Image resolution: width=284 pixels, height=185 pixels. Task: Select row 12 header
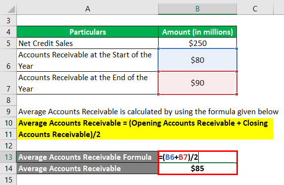click(x=8, y=145)
